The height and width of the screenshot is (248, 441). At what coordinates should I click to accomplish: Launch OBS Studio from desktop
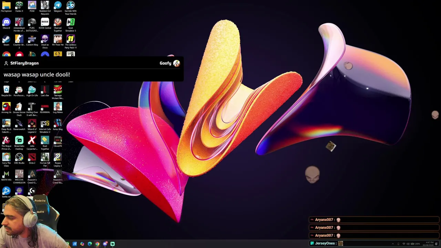(19, 159)
